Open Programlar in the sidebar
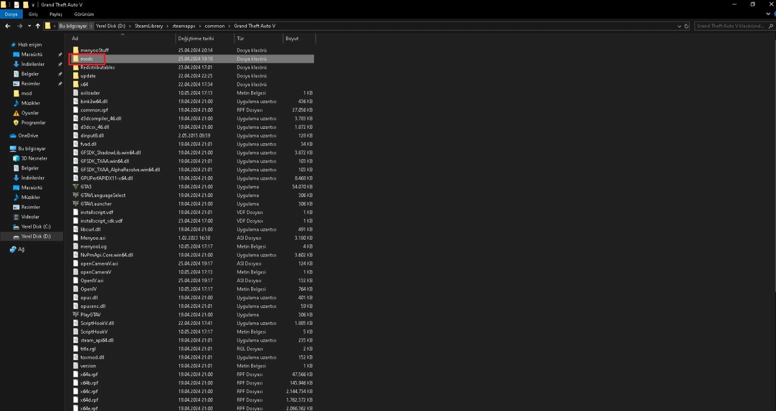This screenshot has height=411, width=776. tap(33, 122)
